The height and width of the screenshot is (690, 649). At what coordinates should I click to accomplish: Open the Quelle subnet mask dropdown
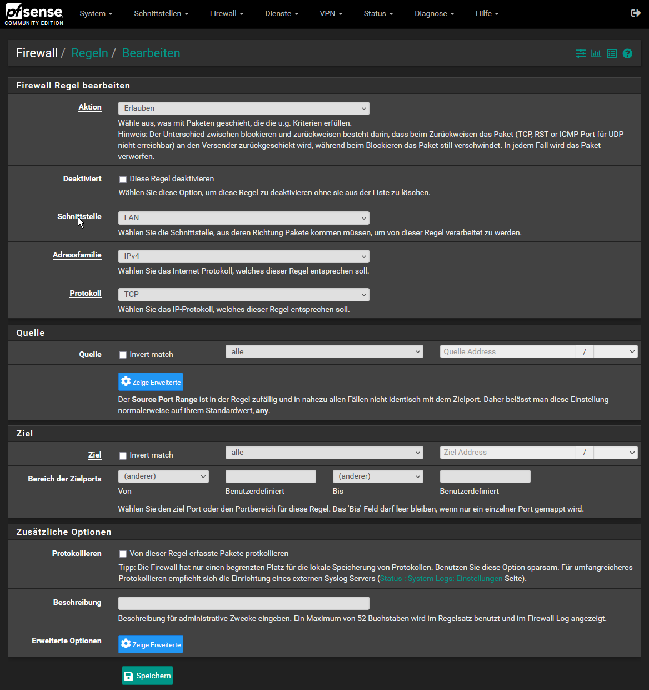pyautogui.click(x=616, y=351)
